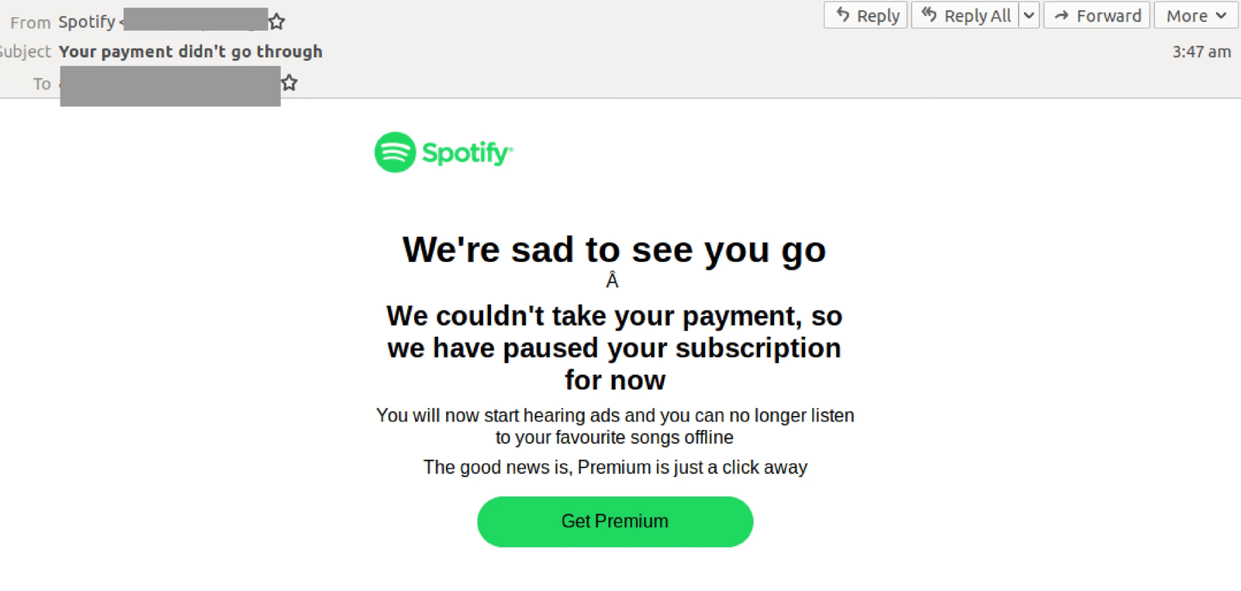Select the subject line text
The height and width of the screenshot is (591, 1241).
(190, 52)
